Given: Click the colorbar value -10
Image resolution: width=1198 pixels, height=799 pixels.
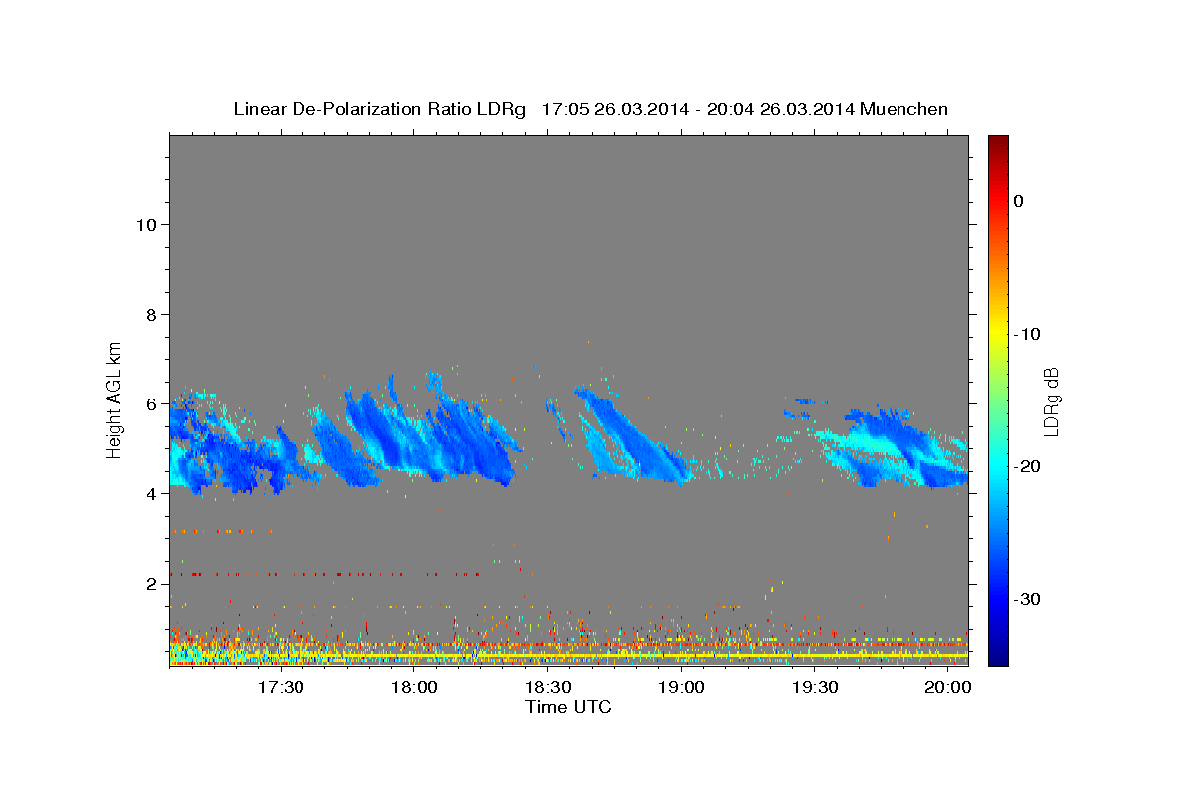Looking at the screenshot, I should (x=1027, y=334).
